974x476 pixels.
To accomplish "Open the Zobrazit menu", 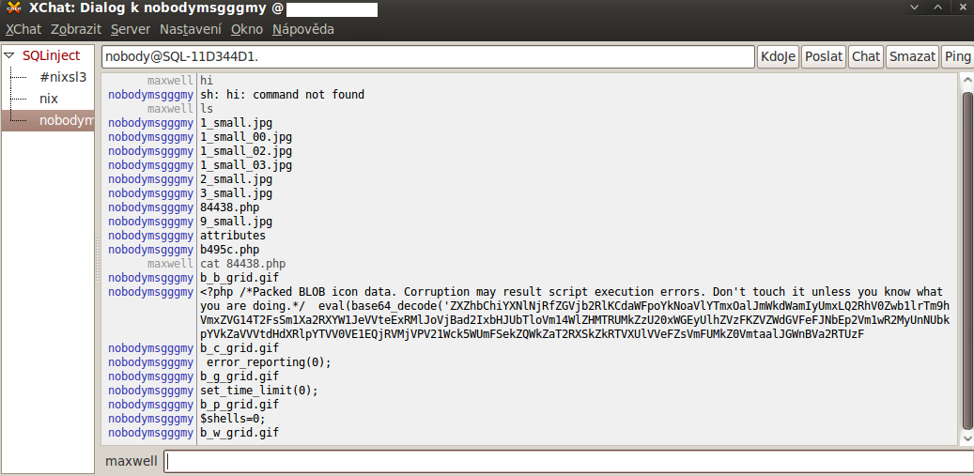I will (x=76, y=29).
